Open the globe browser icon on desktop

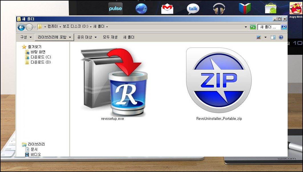point(141,9)
